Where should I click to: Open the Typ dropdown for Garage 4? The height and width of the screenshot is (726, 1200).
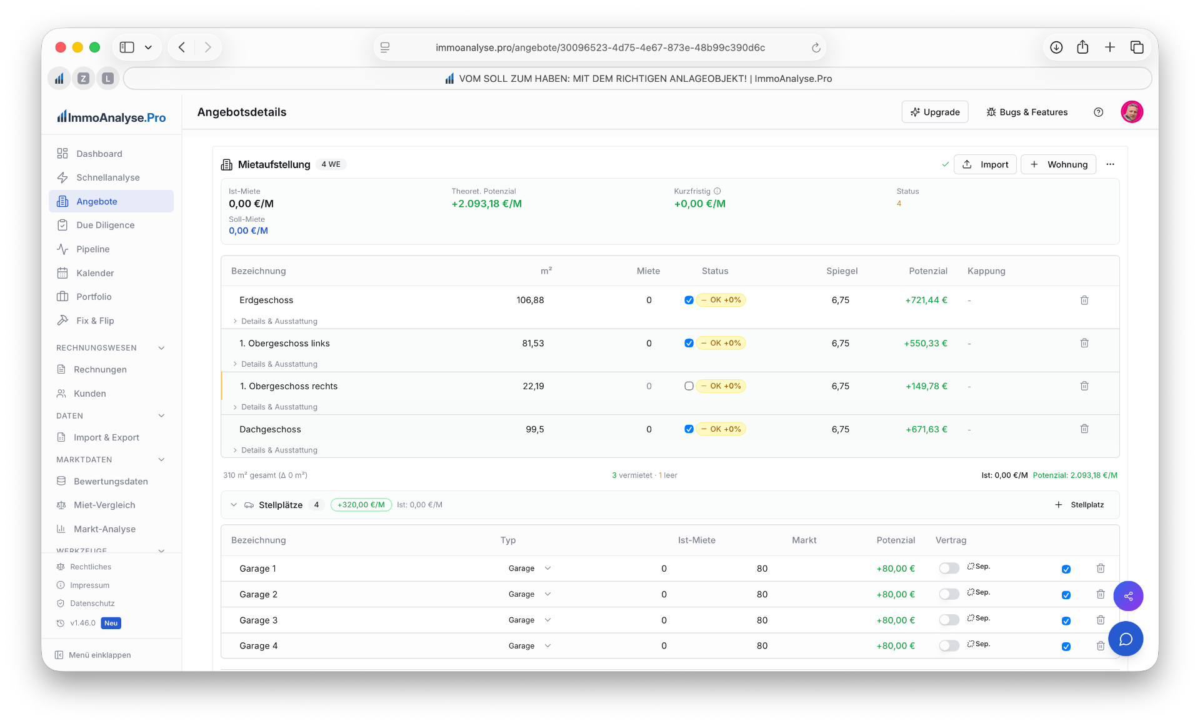coord(529,646)
